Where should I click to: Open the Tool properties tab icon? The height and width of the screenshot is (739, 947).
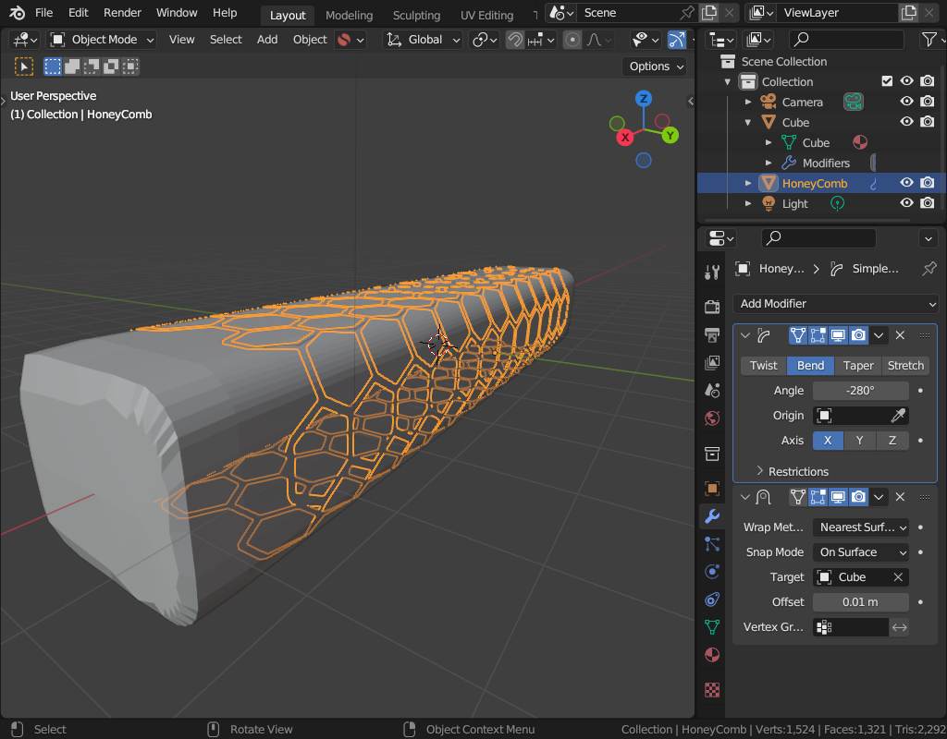pyautogui.click(x=712, y=273)
